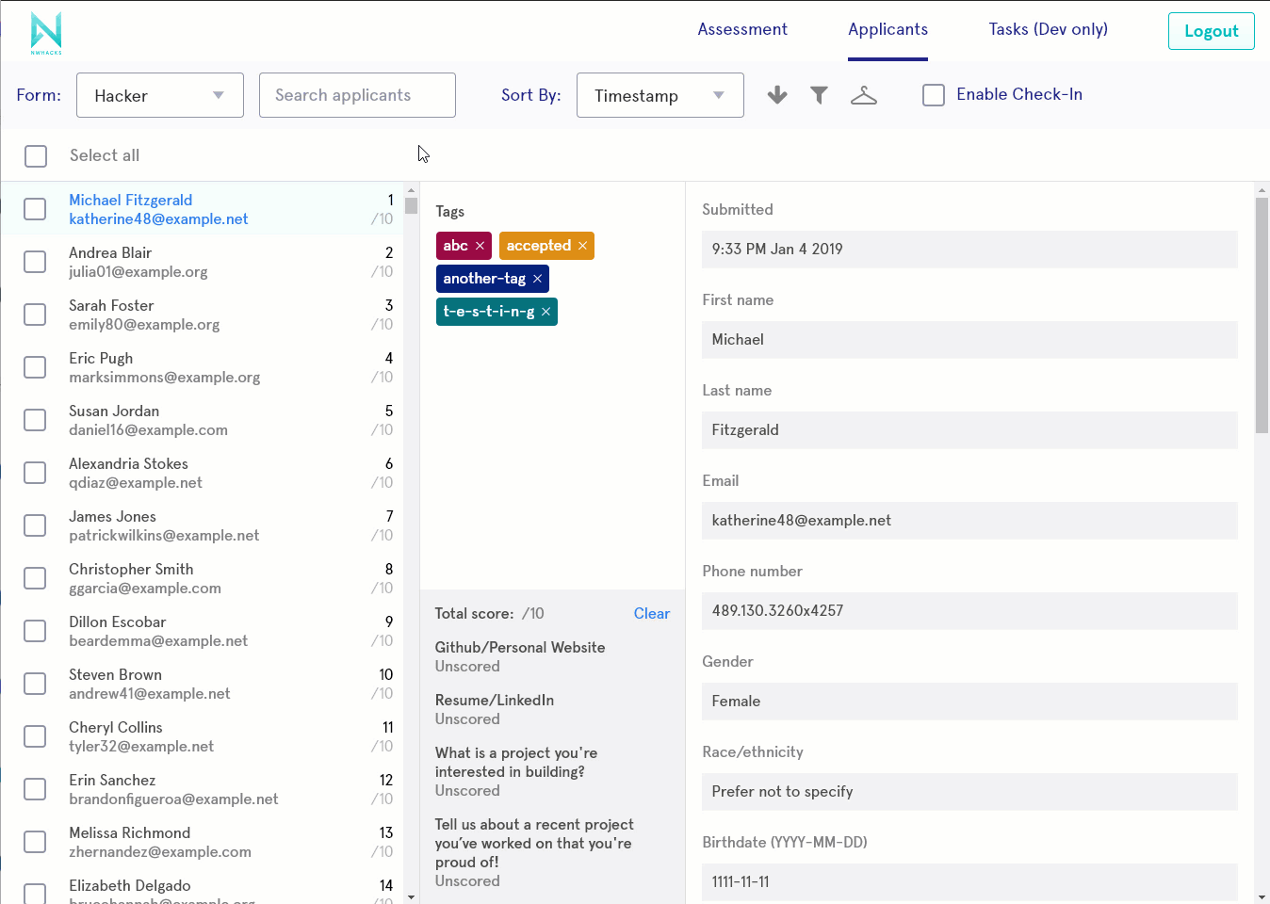
Task: Check the box for Michael Fitzgerald
Action: [35, 209]
